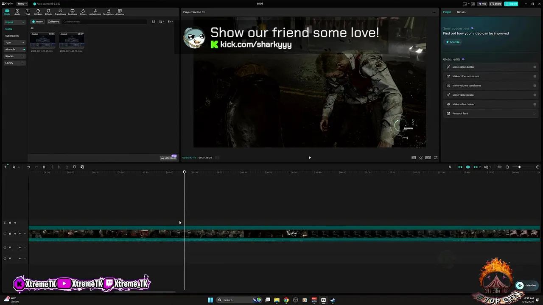Image resolution: width=543 pixels, height=305 pixels.
Task: Play the video preview
Action: point(310,158)
